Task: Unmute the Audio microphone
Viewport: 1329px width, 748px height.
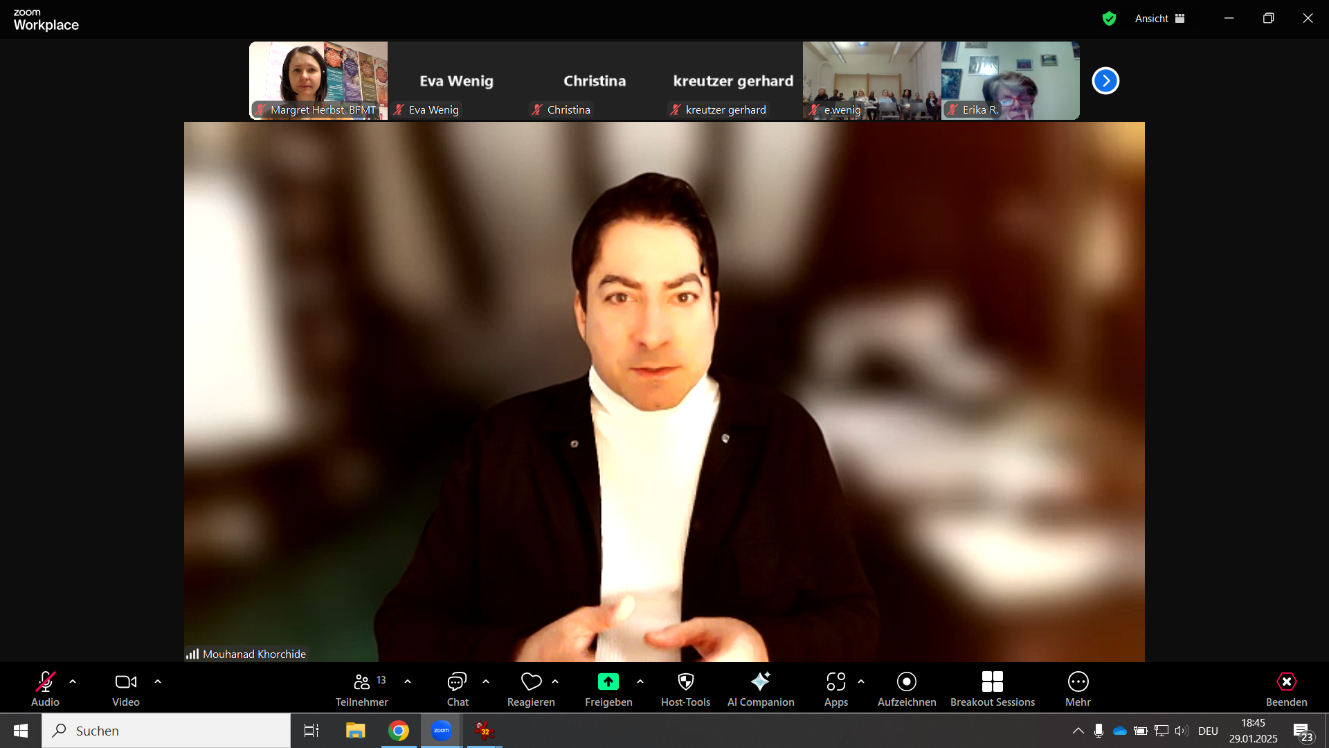Action: [x=45, y=689]
